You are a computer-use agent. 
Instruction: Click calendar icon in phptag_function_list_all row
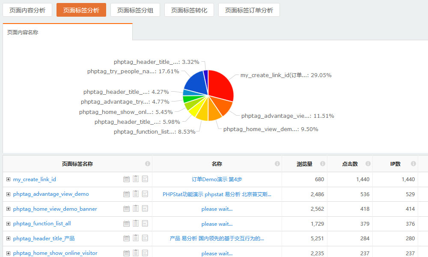pyautogui.click(x=126, y=224)
